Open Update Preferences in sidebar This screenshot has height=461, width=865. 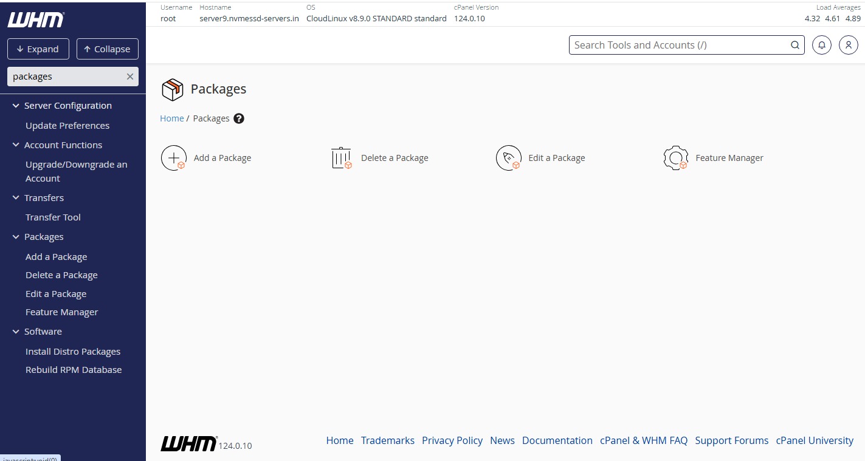(x=67, y=126)
